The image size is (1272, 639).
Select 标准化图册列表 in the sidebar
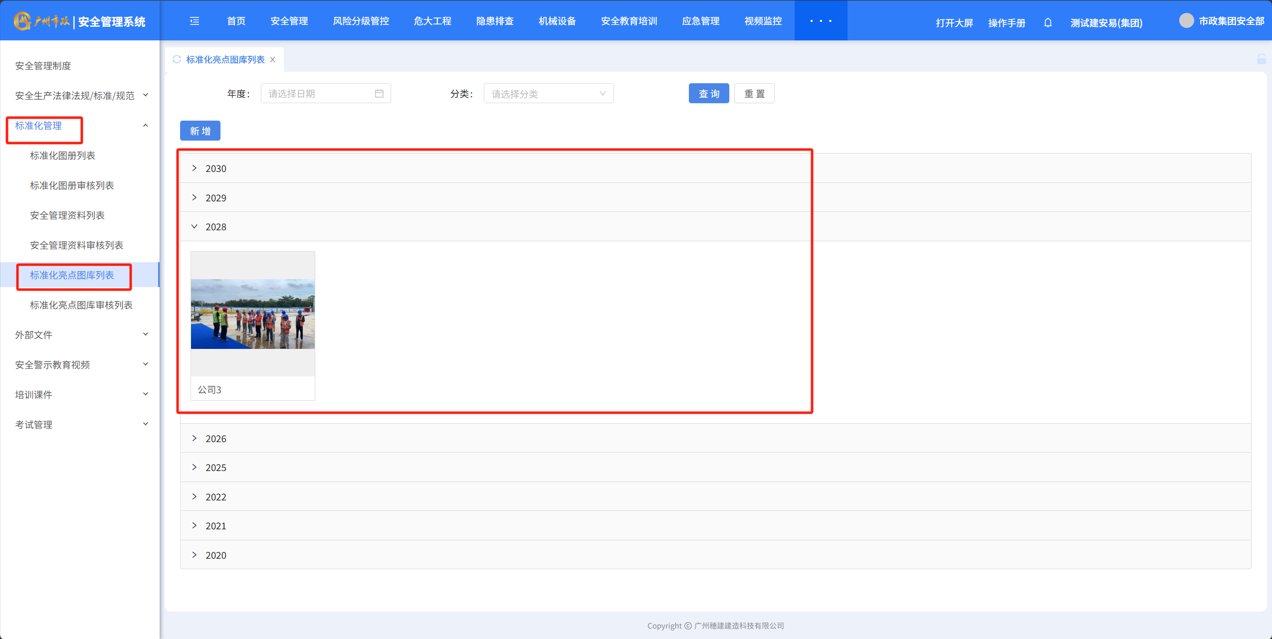pos(62,156)
